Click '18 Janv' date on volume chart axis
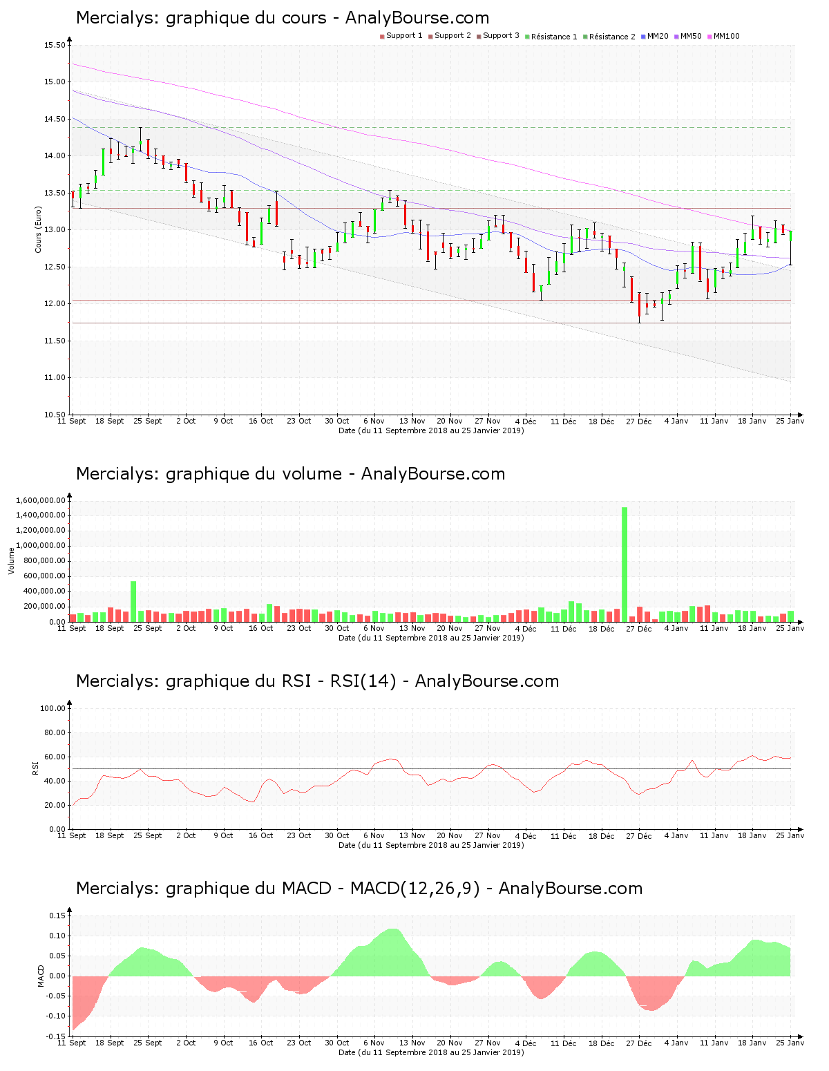Screen dimensions: 829x1071 [x=752, y=628]
